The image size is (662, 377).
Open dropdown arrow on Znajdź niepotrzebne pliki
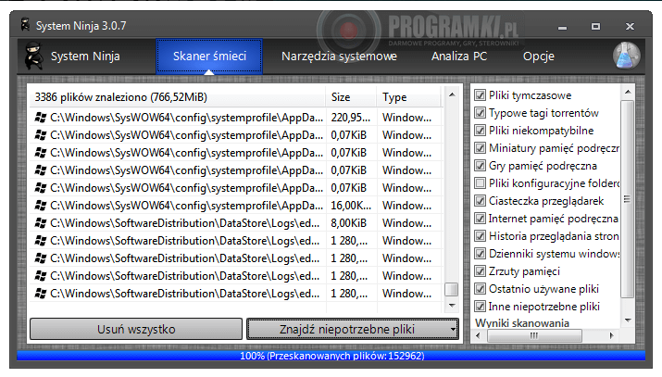pos(453,329)
